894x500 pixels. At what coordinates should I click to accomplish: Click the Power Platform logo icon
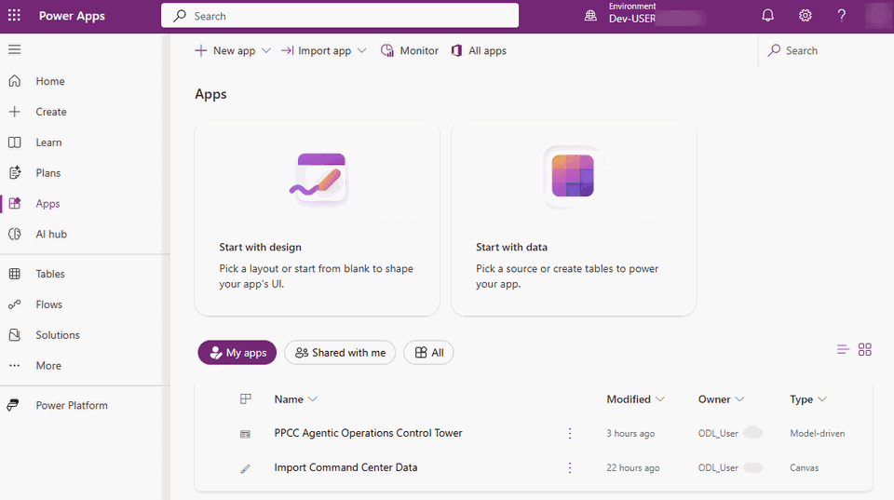pos(13,405)
